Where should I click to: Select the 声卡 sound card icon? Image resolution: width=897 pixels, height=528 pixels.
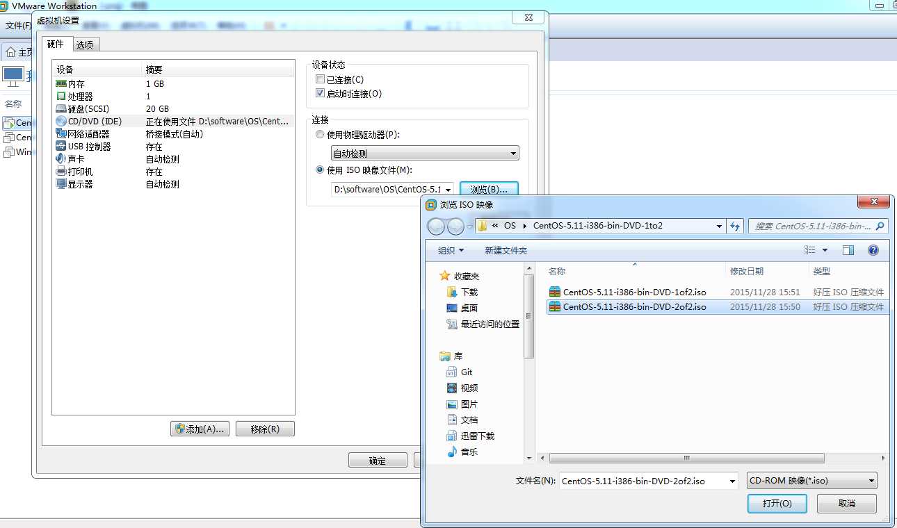[x=61, y=158]
